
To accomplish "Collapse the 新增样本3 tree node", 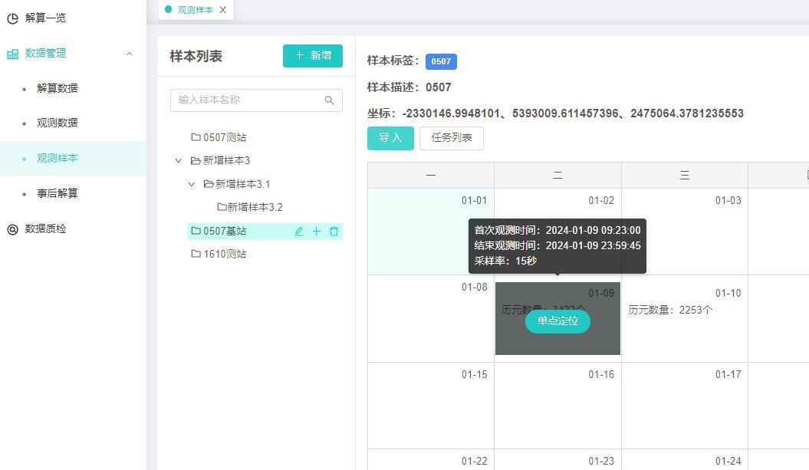I will [179, 161].
